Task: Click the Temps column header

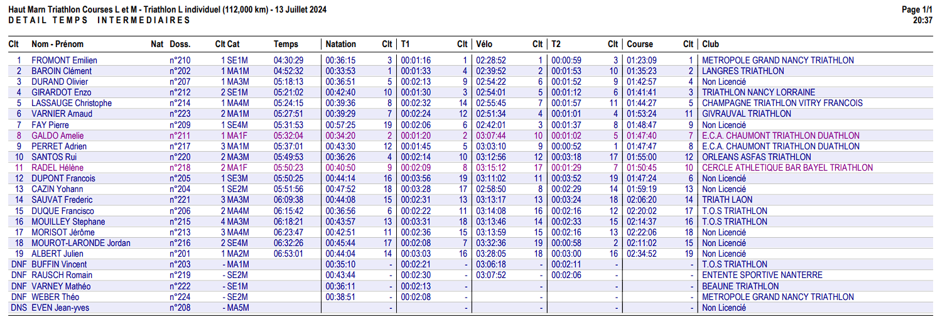Action: (x=286, y=44)
